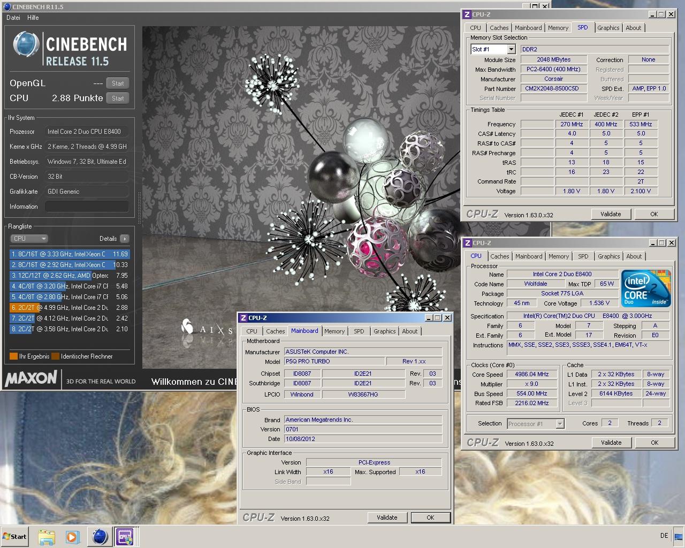
Task: Open Graphics tab in CPU window
Action: (609, 256)
